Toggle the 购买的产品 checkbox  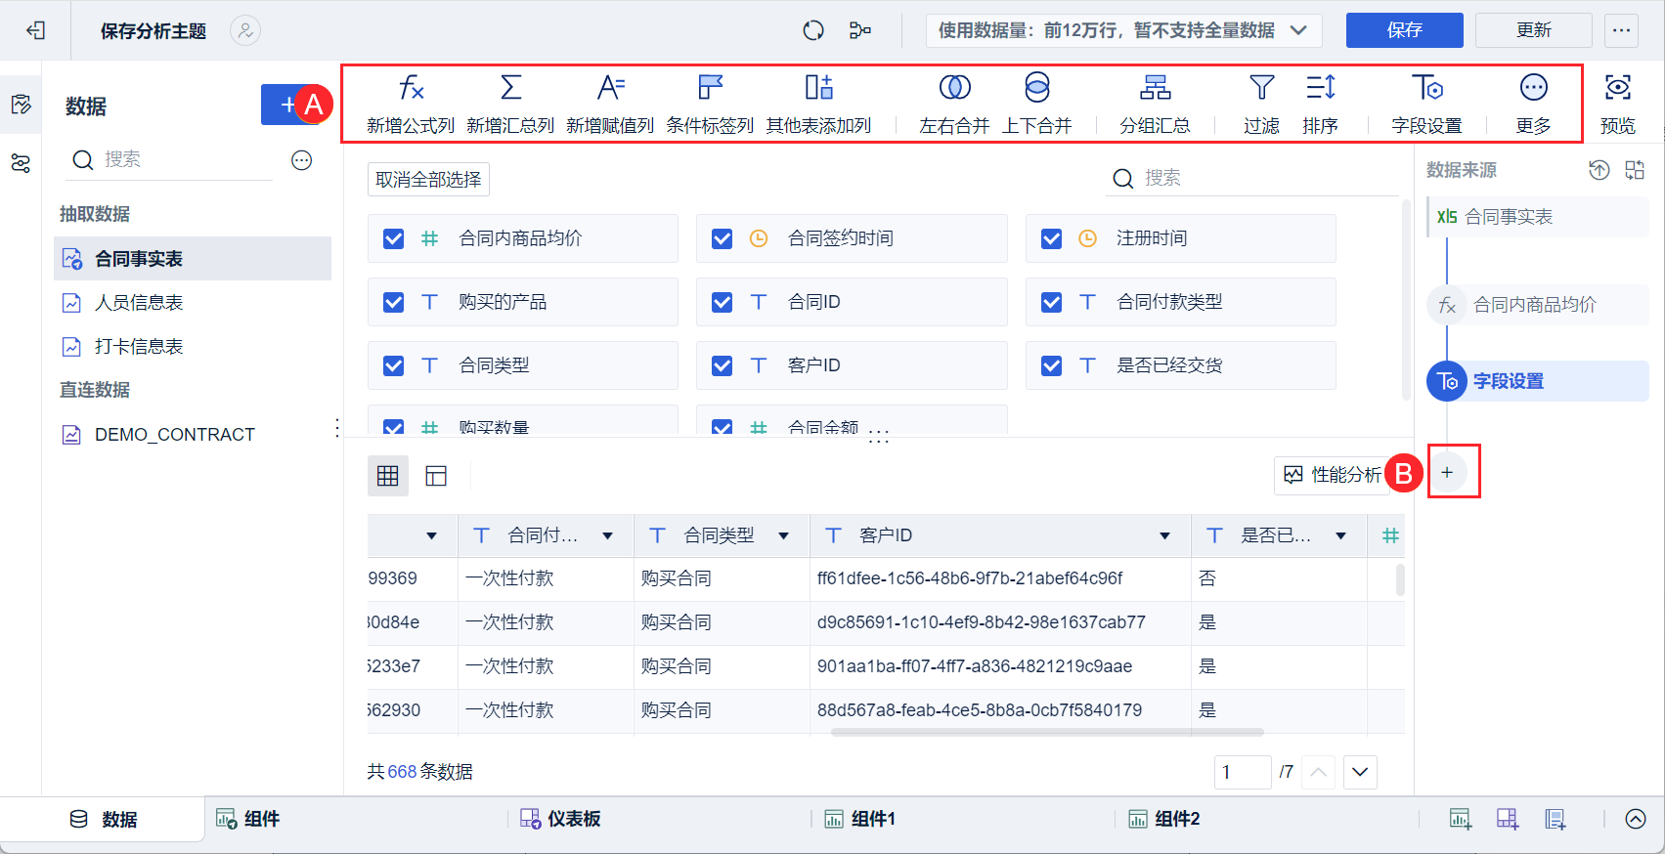click(394, 303)
